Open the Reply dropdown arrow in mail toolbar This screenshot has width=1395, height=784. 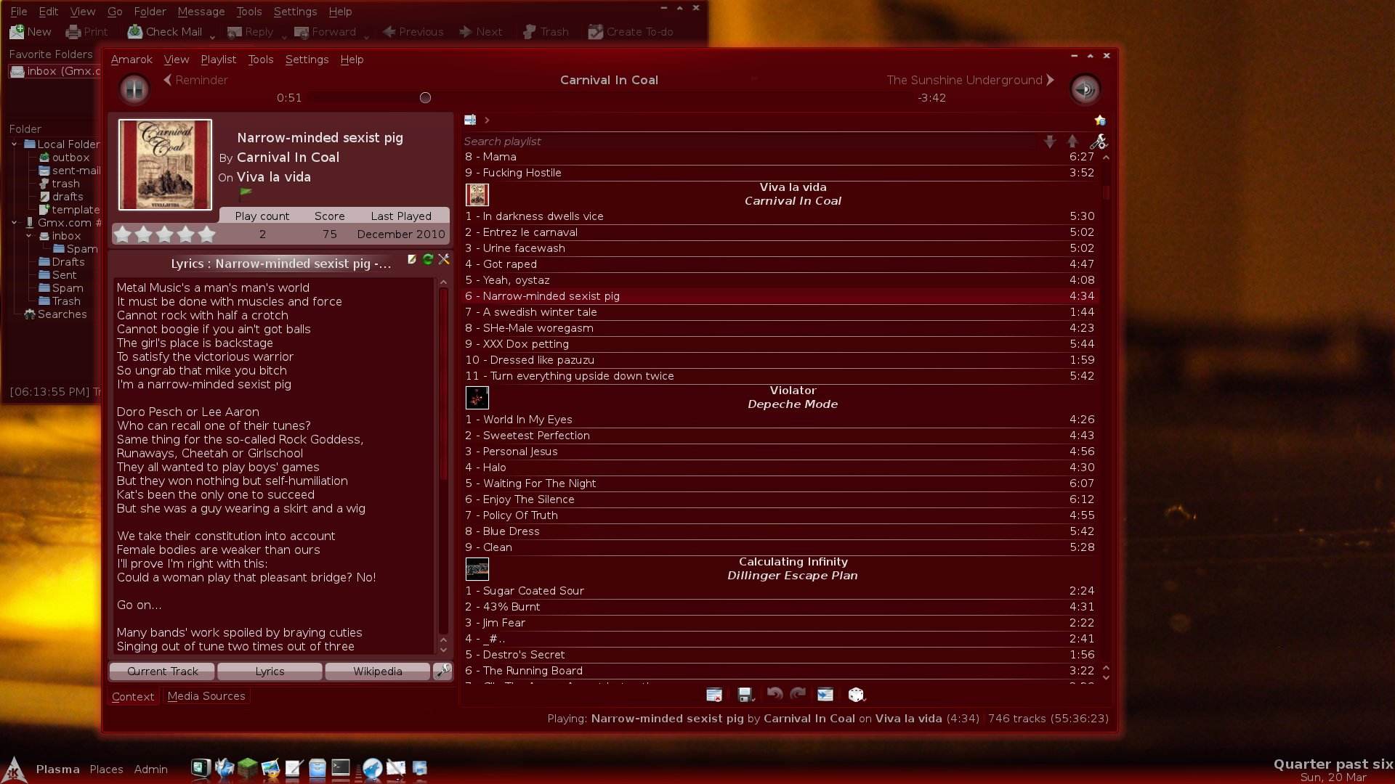(284, 36)
